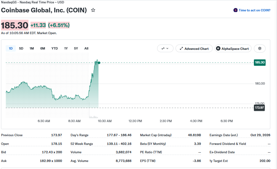Image resolution: width=277 pixels, height=169 pixels.
Task: Open the chart type dropdown
Action: pyautogui.click(x=165, y=49)
